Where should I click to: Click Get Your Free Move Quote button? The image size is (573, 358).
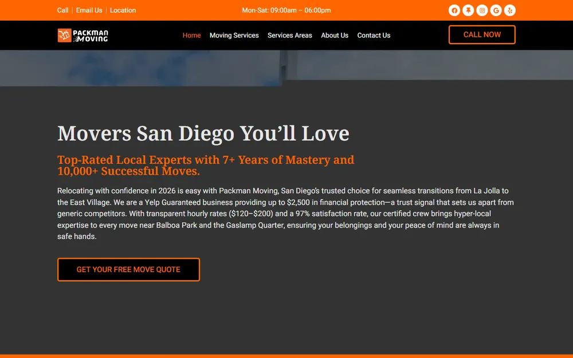pyautogui.click(x=128, y=270)
